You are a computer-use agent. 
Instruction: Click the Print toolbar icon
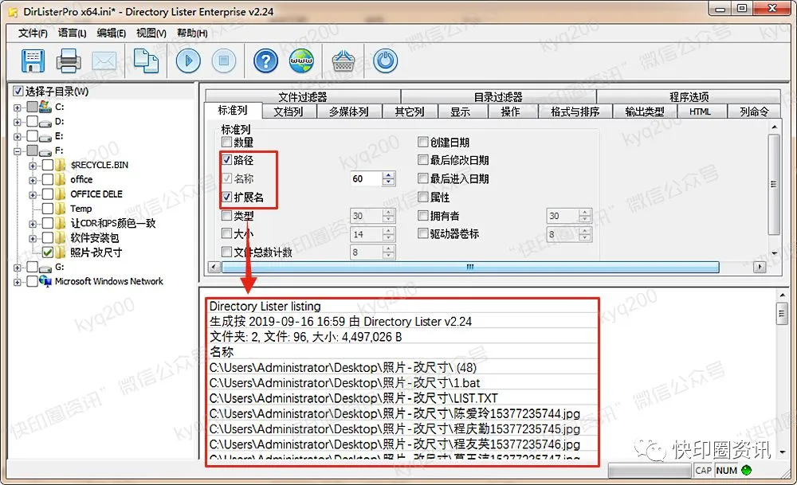[68, 61]
